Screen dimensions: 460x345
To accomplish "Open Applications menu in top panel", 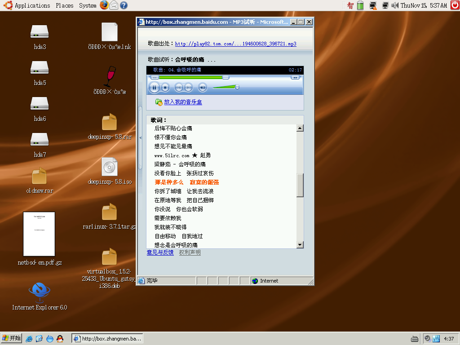I will [32, 5].
